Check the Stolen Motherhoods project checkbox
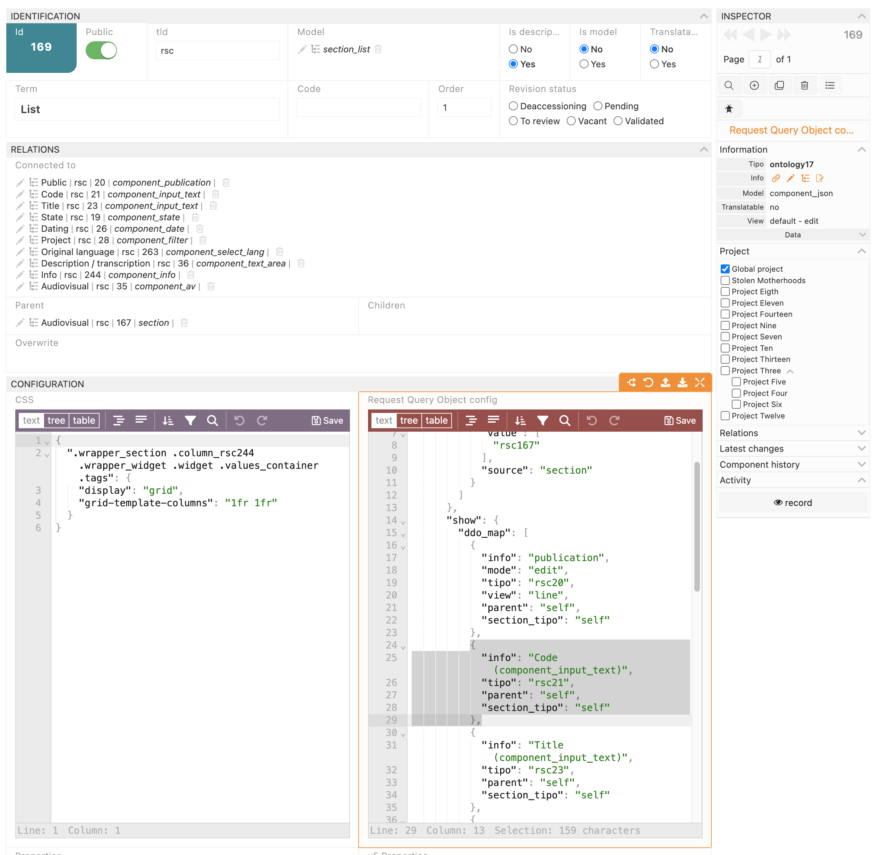 click(725, 280)
